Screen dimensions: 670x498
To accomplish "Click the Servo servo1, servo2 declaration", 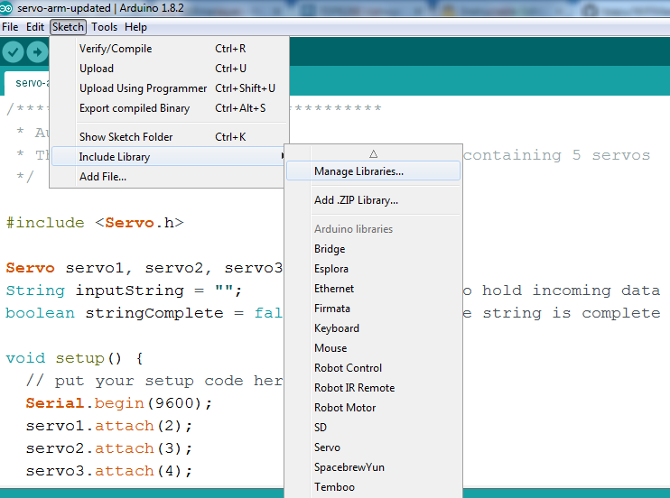I will coord(144,268).
